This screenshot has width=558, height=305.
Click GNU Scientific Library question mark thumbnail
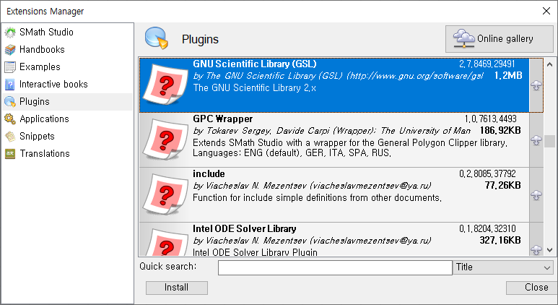[x=165, y=85]
